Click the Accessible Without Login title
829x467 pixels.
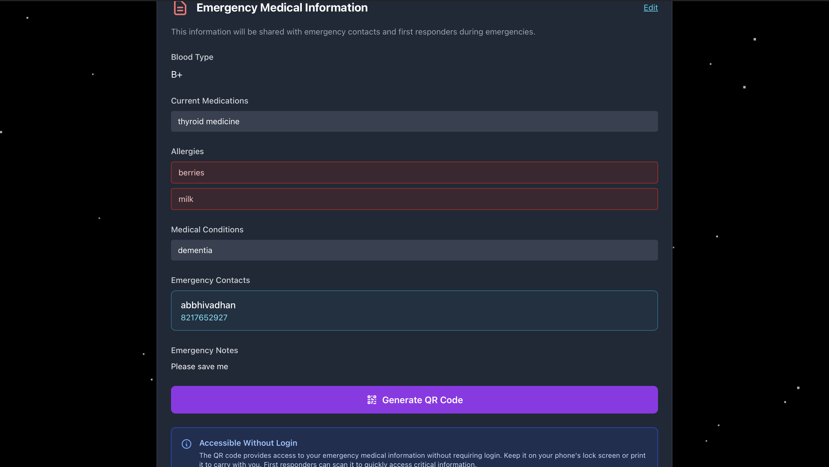248,443
